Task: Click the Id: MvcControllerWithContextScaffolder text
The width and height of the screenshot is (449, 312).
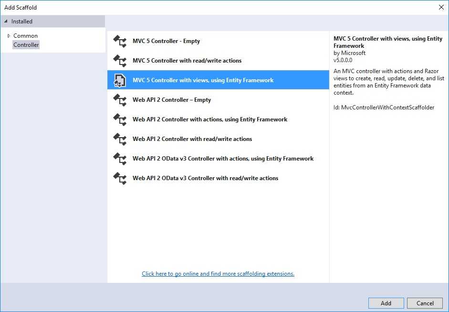Action: pyautogui.click(x=384, y=107)
